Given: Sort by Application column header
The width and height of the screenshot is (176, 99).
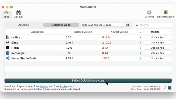Looking at the screenshot, I should 37,32.
